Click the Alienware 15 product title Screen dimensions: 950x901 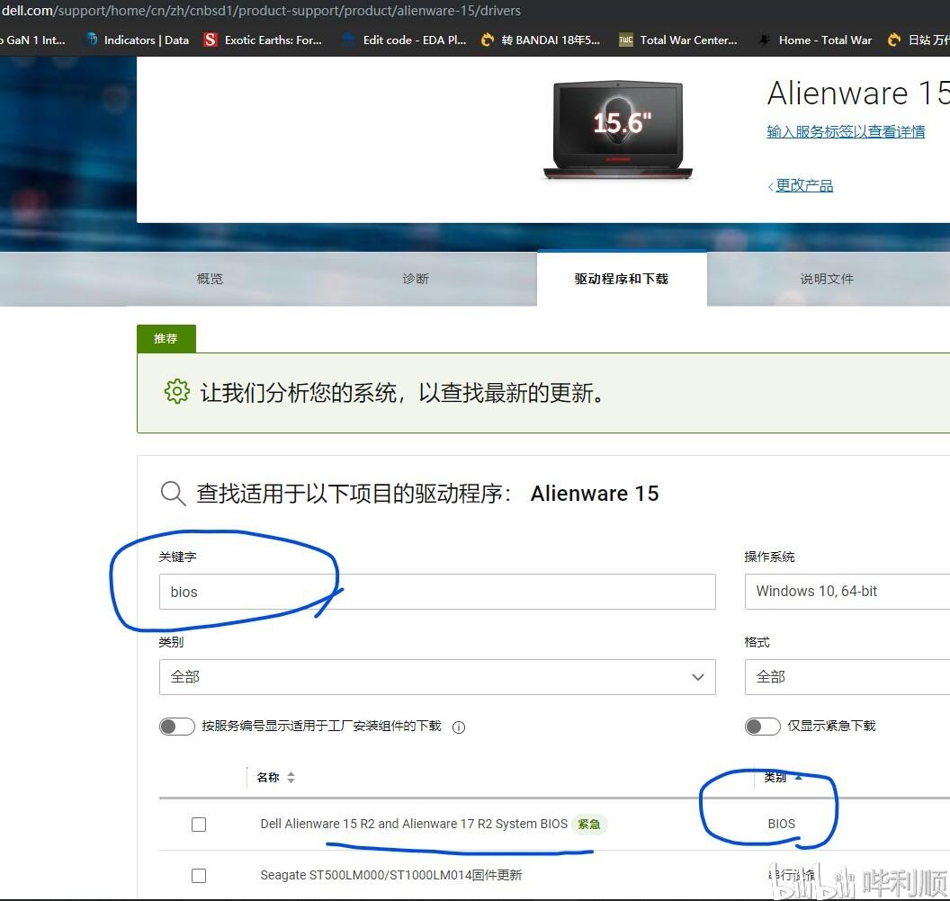(858, 93)
